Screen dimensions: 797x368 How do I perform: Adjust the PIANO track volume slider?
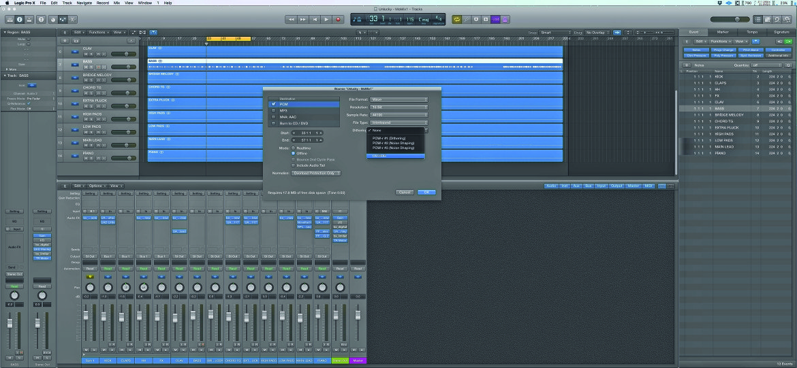123,158
